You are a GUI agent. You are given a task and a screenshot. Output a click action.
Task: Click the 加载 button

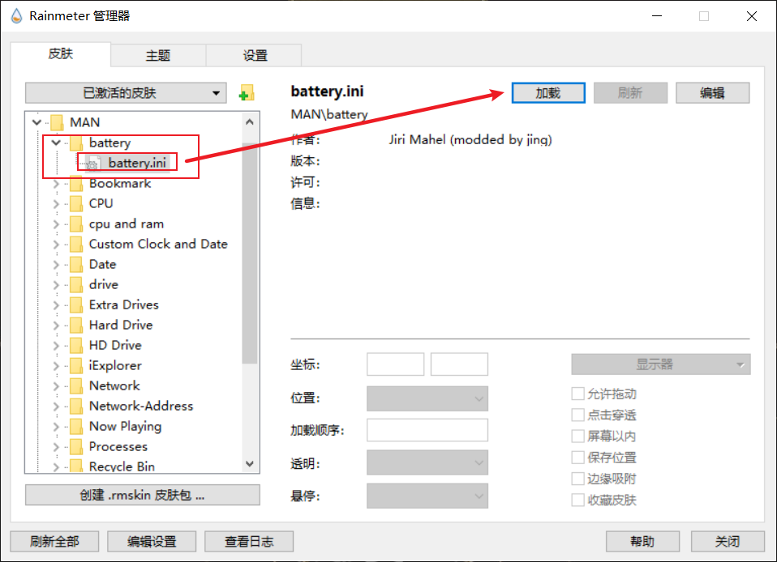[x=548, y=93]
